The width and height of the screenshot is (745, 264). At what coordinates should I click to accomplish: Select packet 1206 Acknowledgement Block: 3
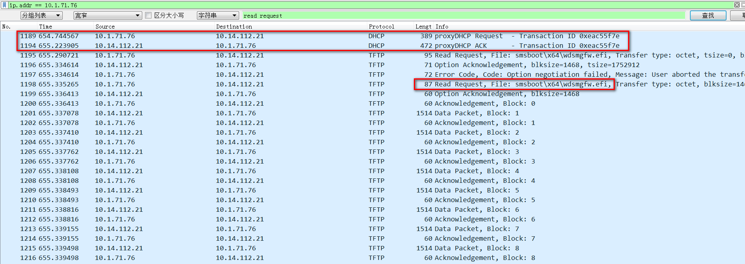coord(372,161)
